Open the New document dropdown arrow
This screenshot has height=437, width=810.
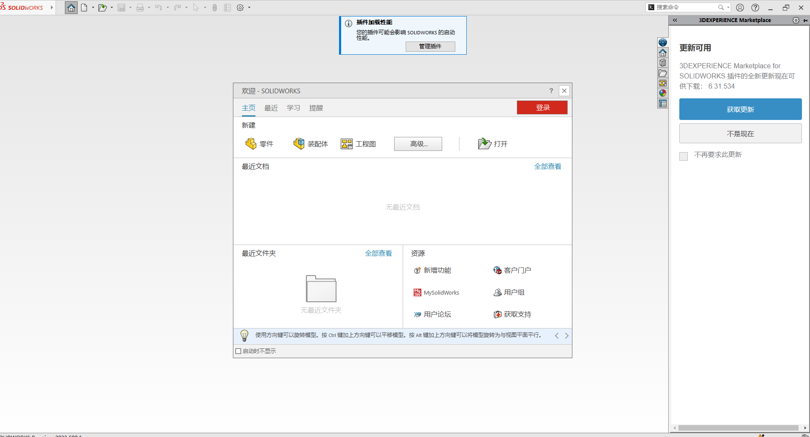point(93,7)
